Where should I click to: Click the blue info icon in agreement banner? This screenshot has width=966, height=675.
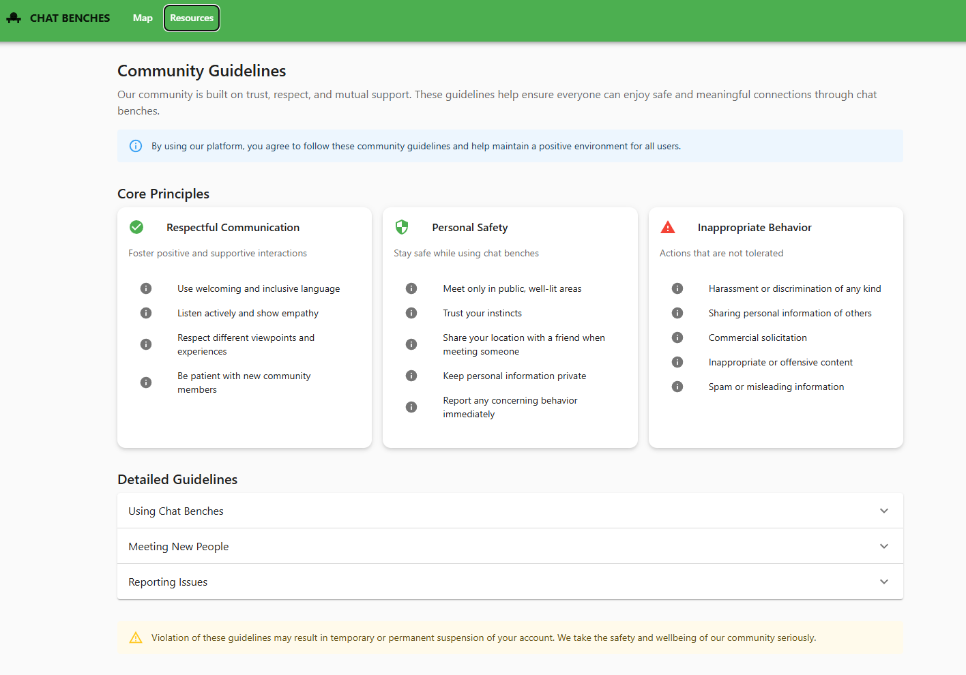point(136,146)
